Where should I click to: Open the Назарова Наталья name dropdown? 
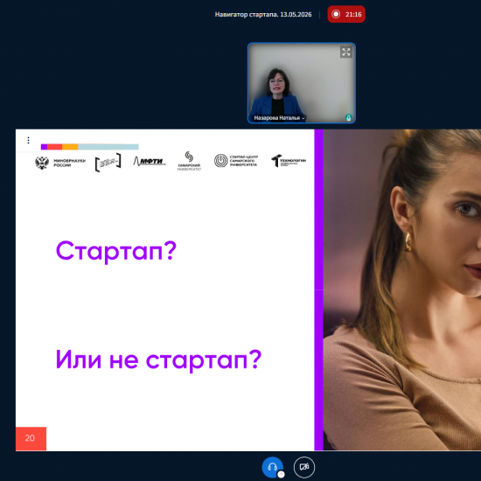(279, 118)
